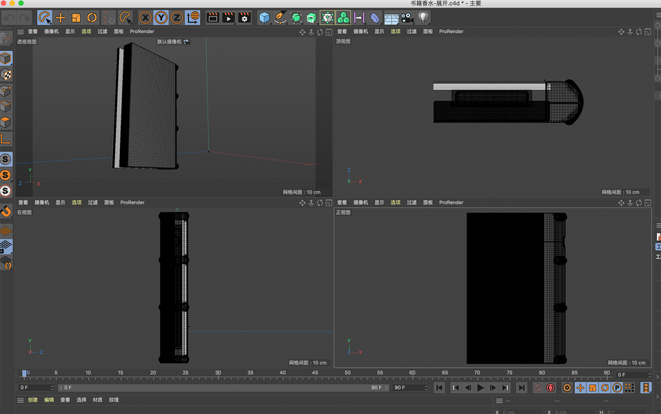Open the 编辑 menu in material manager
This screenshot has width=661, height=414.
pos(50,400)
